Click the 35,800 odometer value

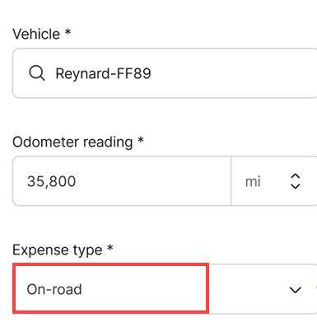click(51, 181)
